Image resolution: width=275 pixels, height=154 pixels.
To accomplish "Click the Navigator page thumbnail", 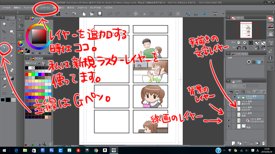I will 246,30.
